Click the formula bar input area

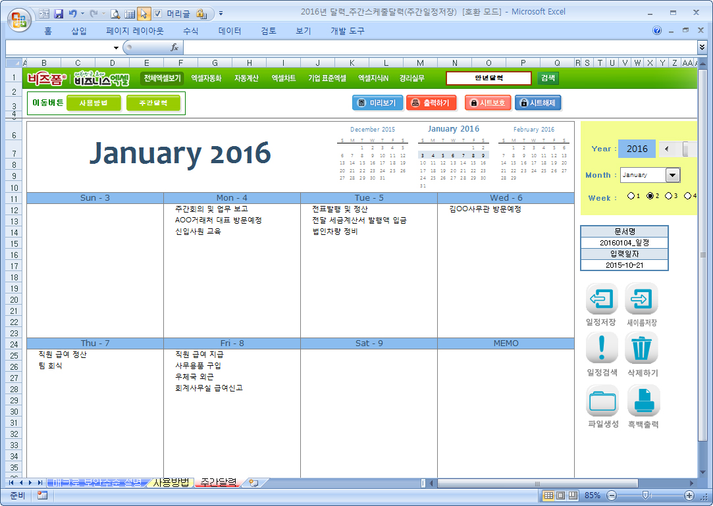click(440, 47)
